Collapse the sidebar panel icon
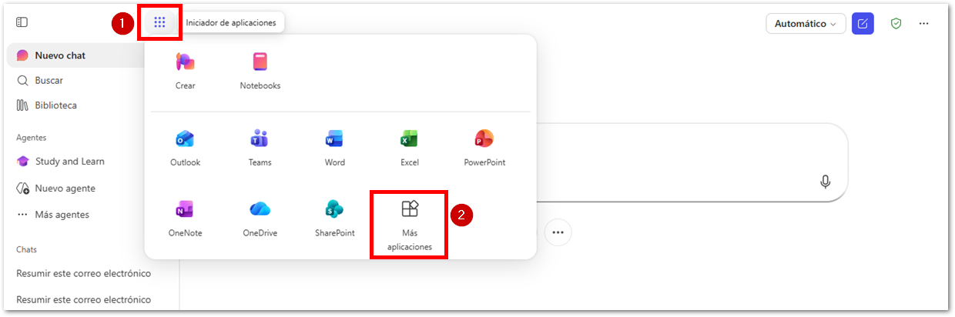 click(22, 23)
